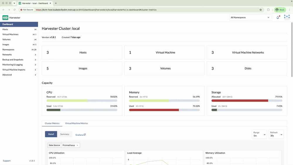This screenshot has width=293, height=165.
Task: Open the Disks summary card
Action: pyautogui.click(x=247, y=68)
